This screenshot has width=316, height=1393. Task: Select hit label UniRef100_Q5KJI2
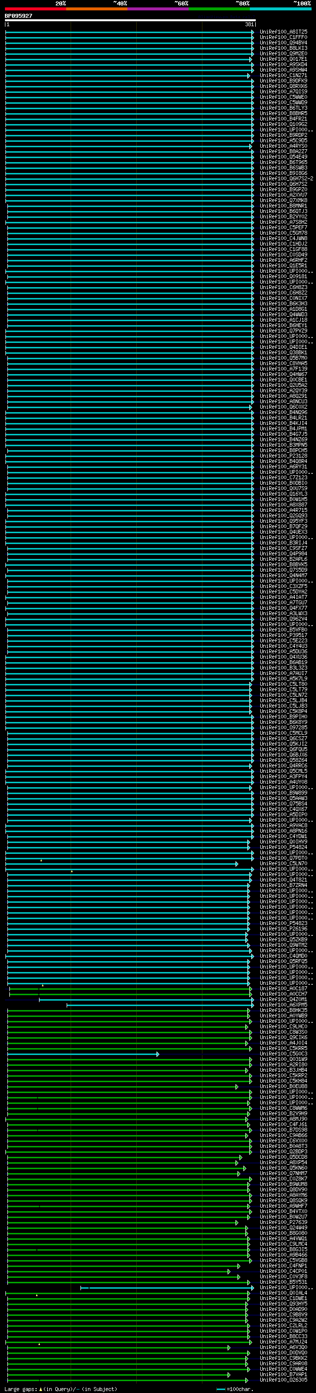pos(283,744)
